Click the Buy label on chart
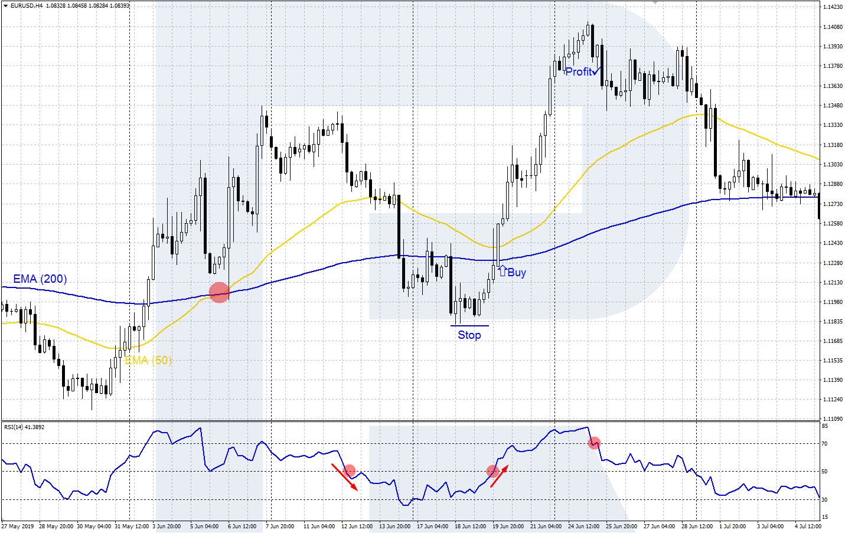Screen dimensions: 845x533 pyautogui.click(x=517, y=272)
